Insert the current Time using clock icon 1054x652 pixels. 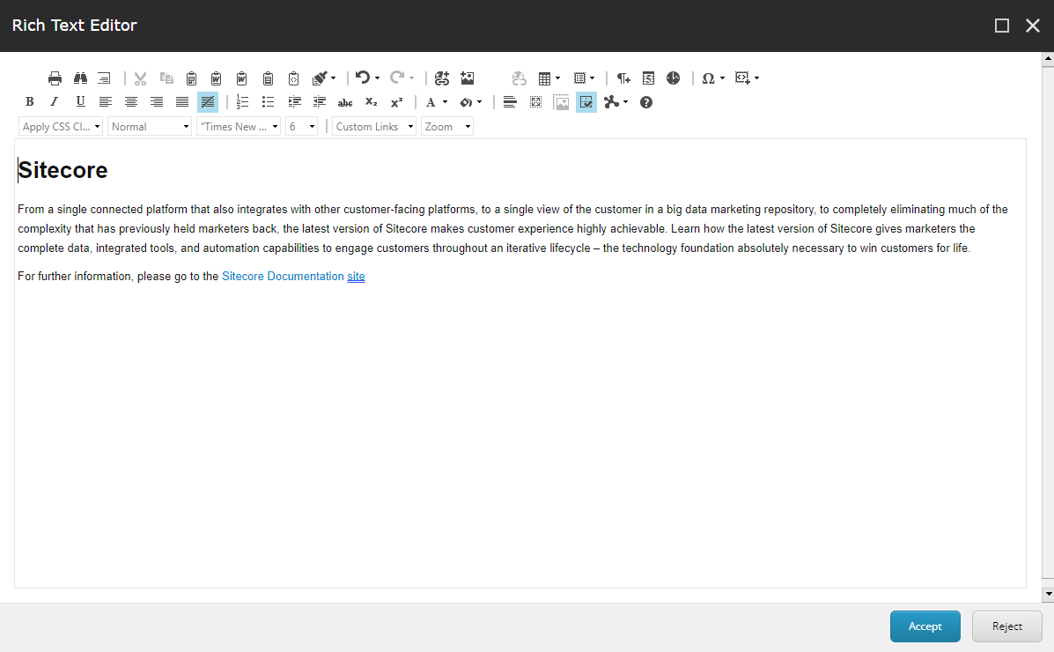point(673,78)
